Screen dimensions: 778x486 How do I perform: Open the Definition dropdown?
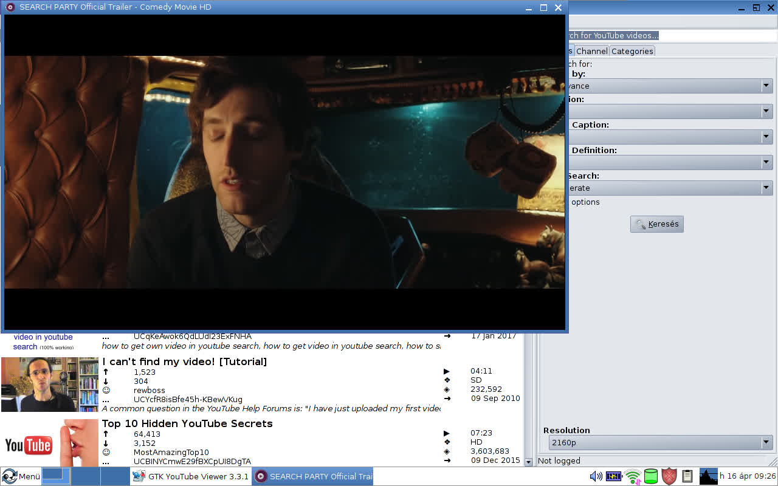670,163
